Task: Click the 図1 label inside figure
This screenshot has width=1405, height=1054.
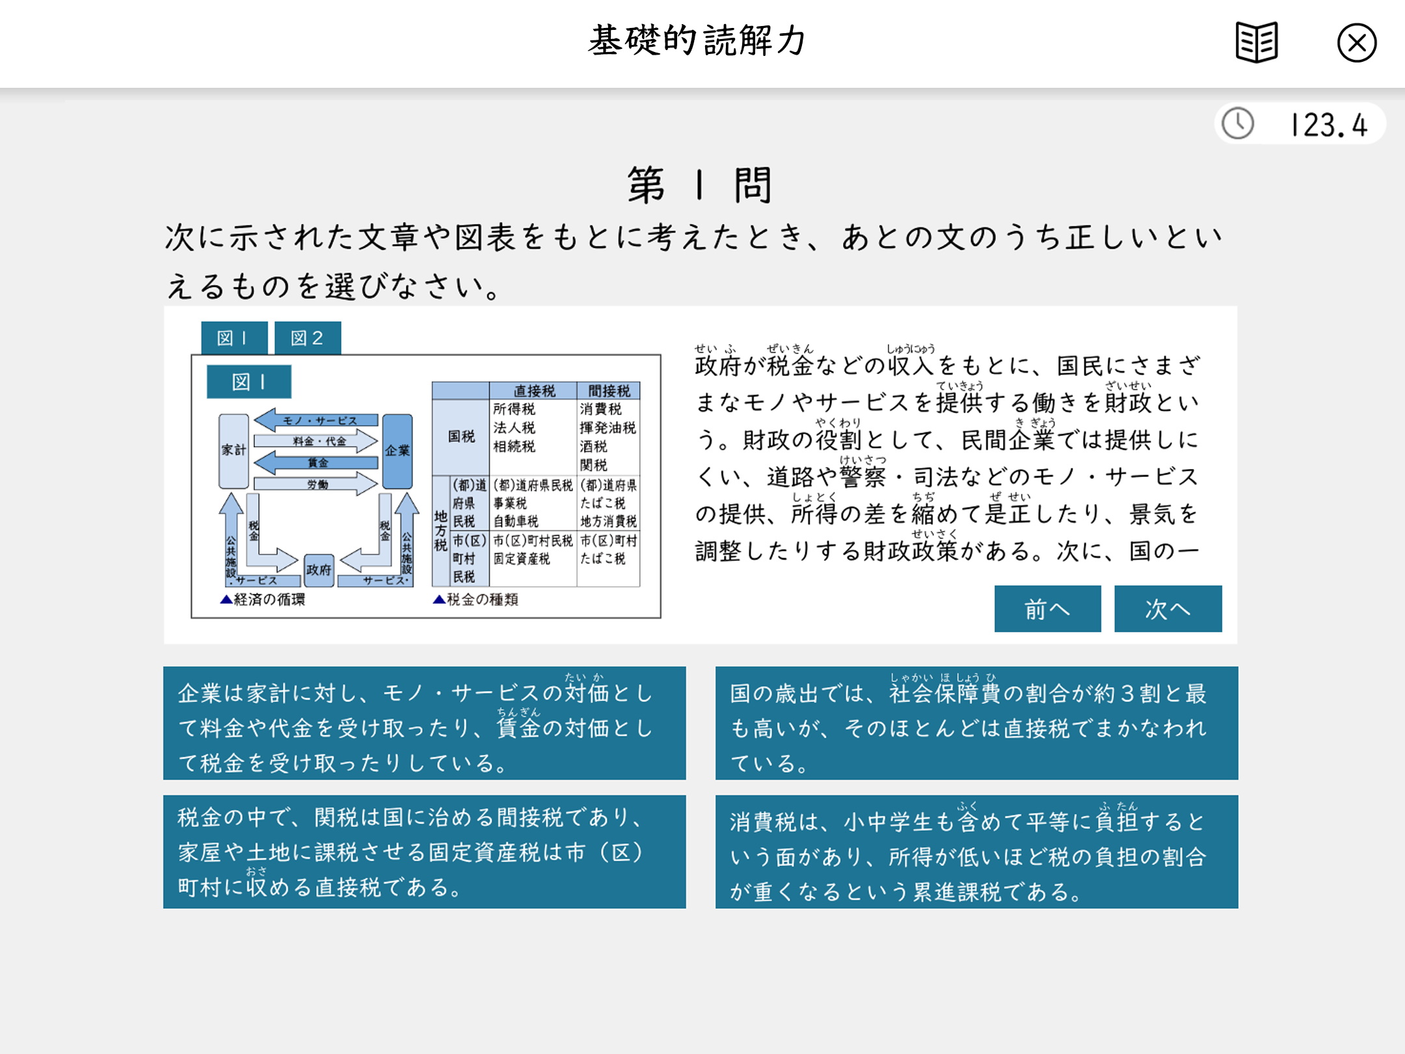Action: click(x=248, y=382)
